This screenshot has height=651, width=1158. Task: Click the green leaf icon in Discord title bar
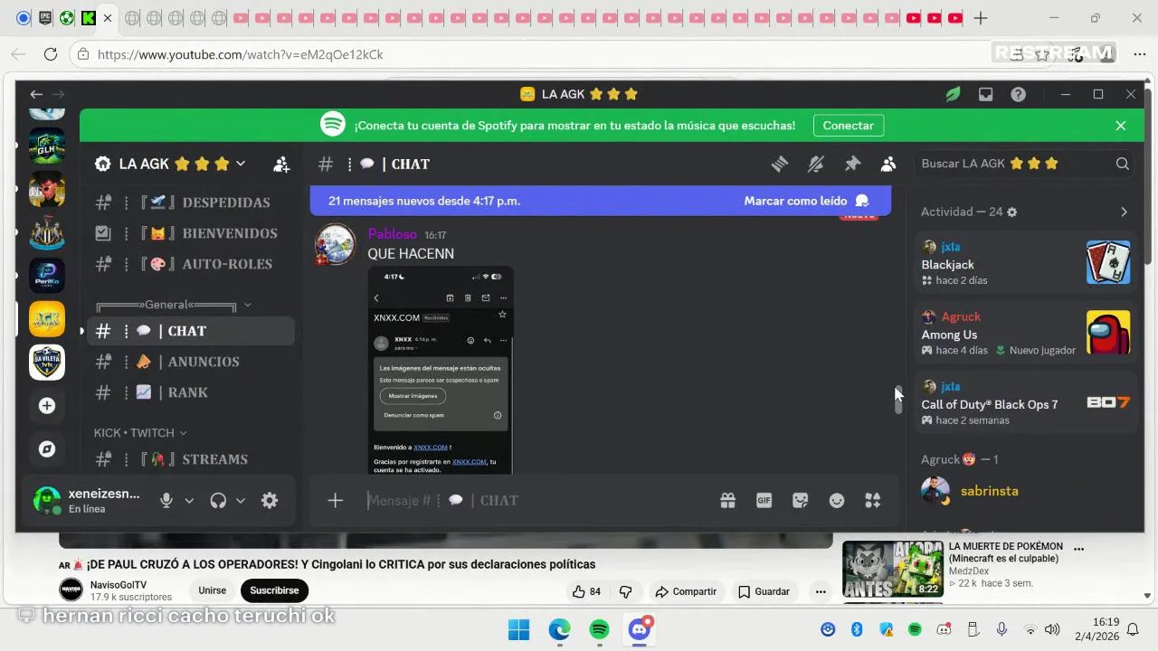click(953, 94)
